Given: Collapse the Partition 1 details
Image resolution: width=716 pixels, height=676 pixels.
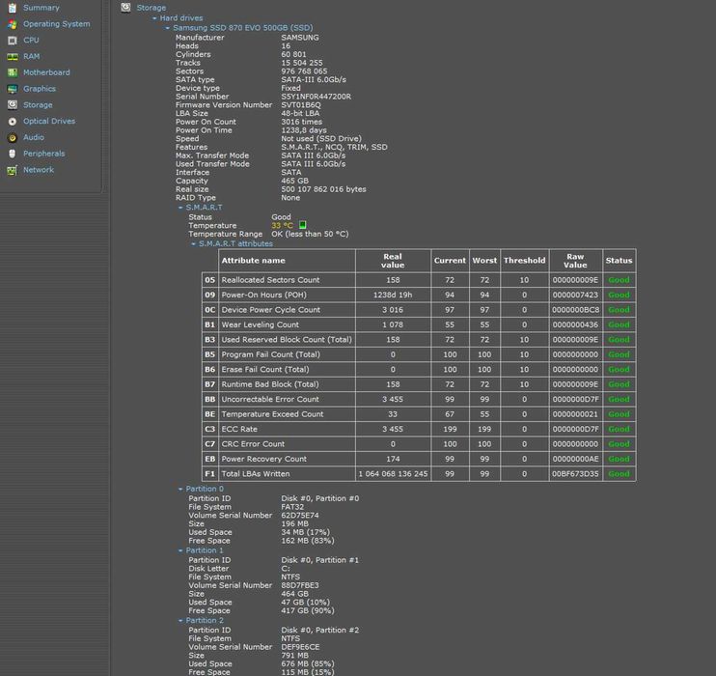Looking at the screenshot, I should (180, 550).
